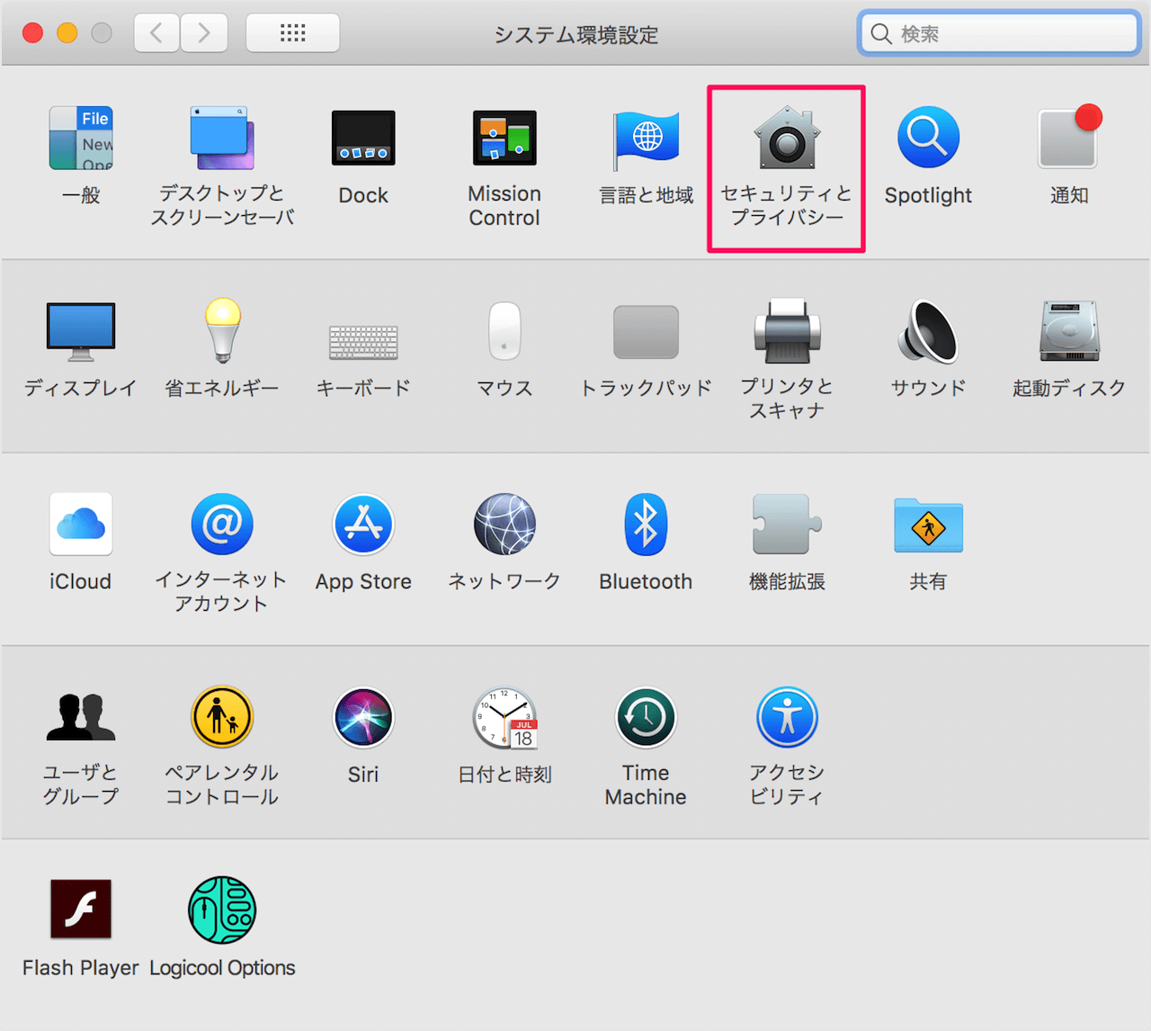Focus the 検索 search field
Screen dimensions: 1151x1031
tap(999, 33)
